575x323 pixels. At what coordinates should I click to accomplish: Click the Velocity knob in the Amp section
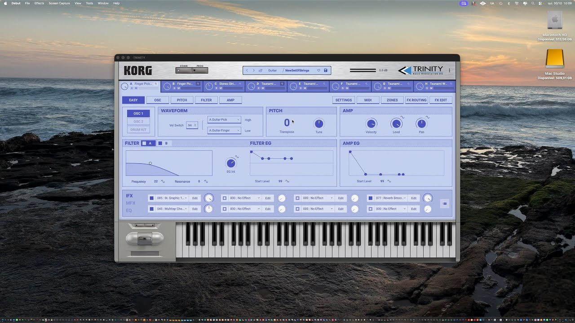coord(371,123)
